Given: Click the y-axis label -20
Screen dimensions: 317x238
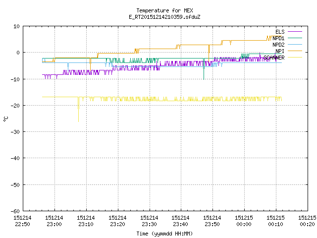Looking at the screenshot, I should (x=15, y=106).
